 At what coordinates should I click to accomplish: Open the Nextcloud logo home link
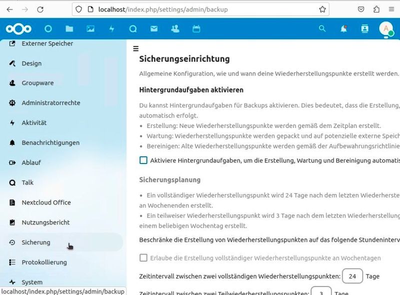tap(18, 29)
